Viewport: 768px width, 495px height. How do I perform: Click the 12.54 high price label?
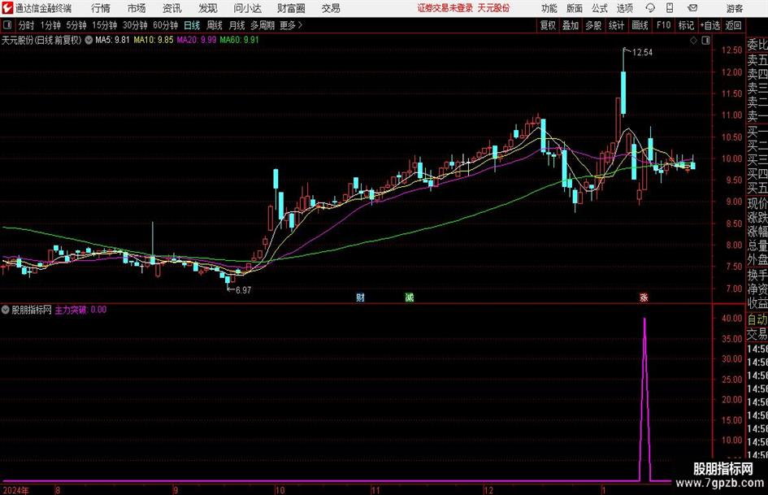tap(642, 53)
